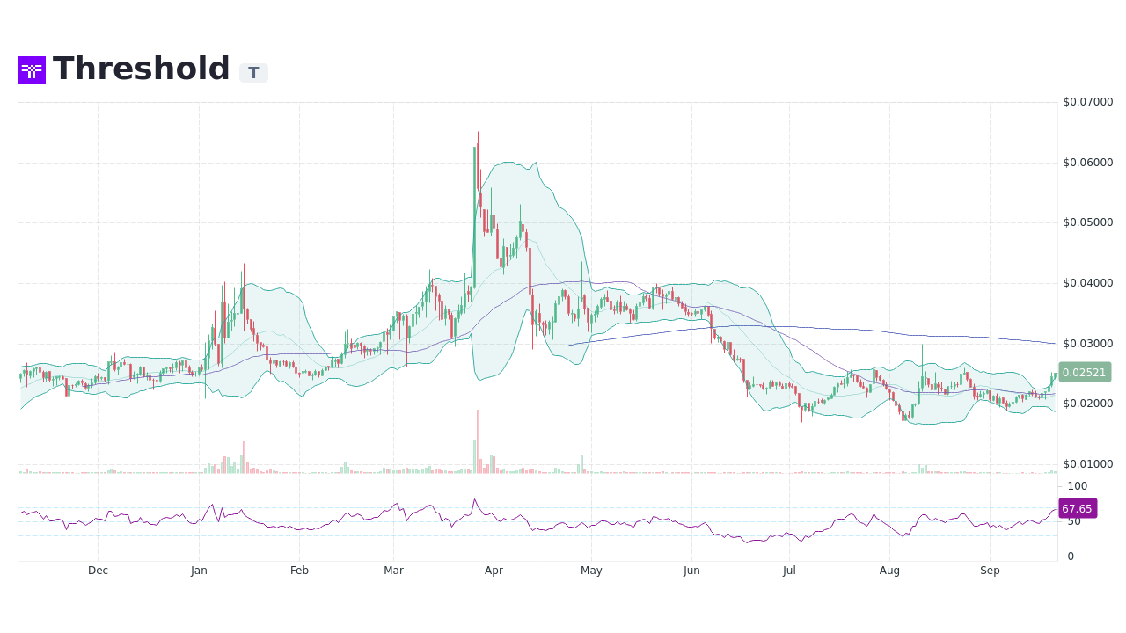Click the RSI axis label 50

[x=1074, y=521]
